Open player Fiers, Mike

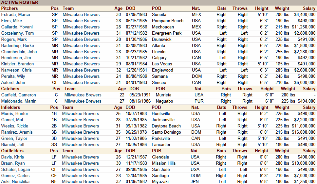11,21
